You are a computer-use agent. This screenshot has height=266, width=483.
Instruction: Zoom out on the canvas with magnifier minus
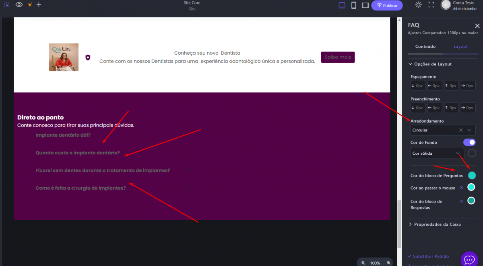coord(363,263)
